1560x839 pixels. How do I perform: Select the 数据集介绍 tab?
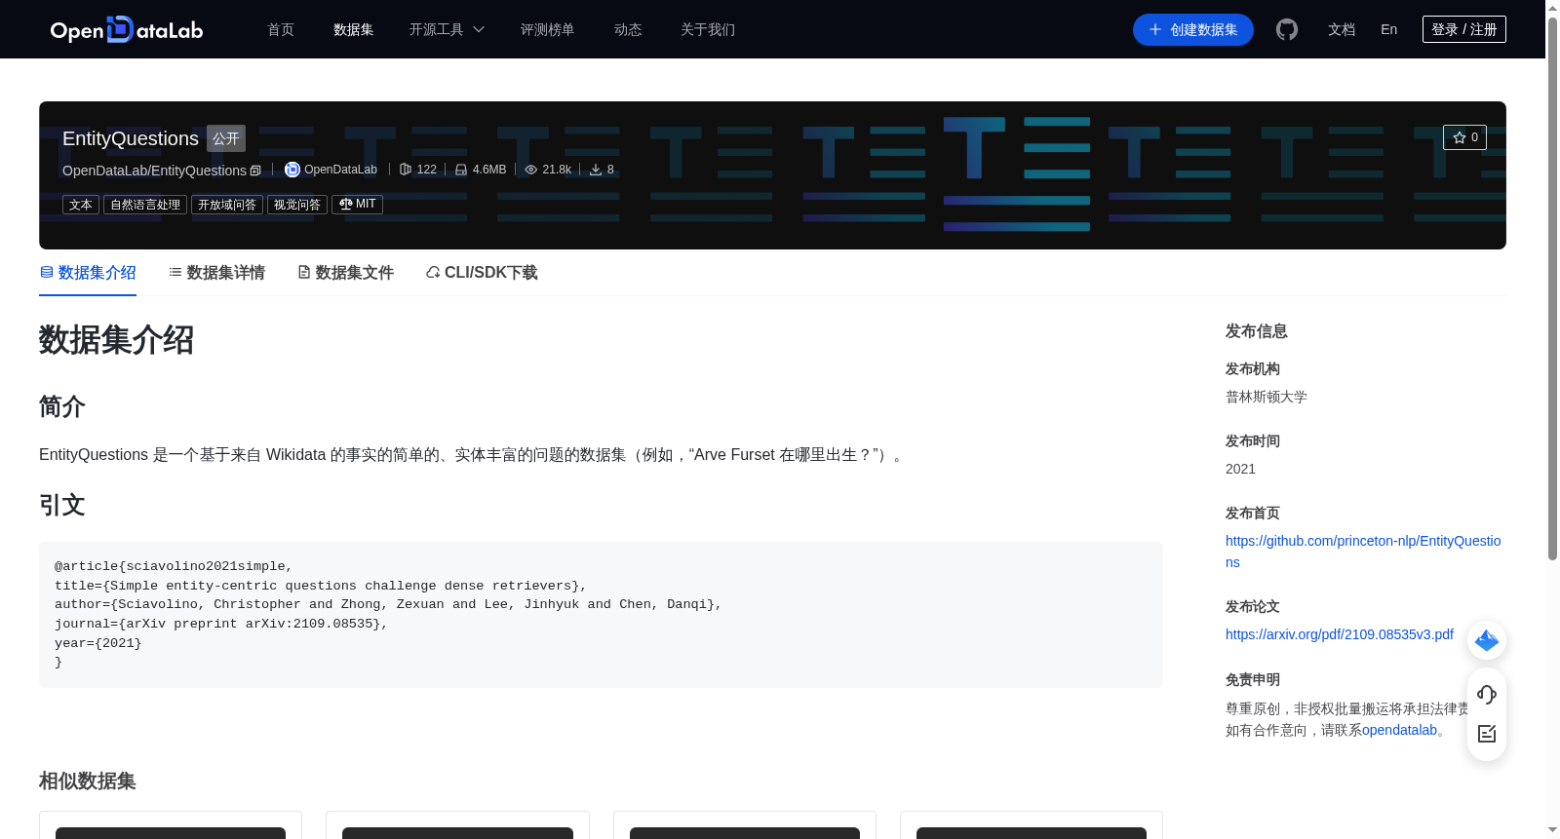[88, 273]
